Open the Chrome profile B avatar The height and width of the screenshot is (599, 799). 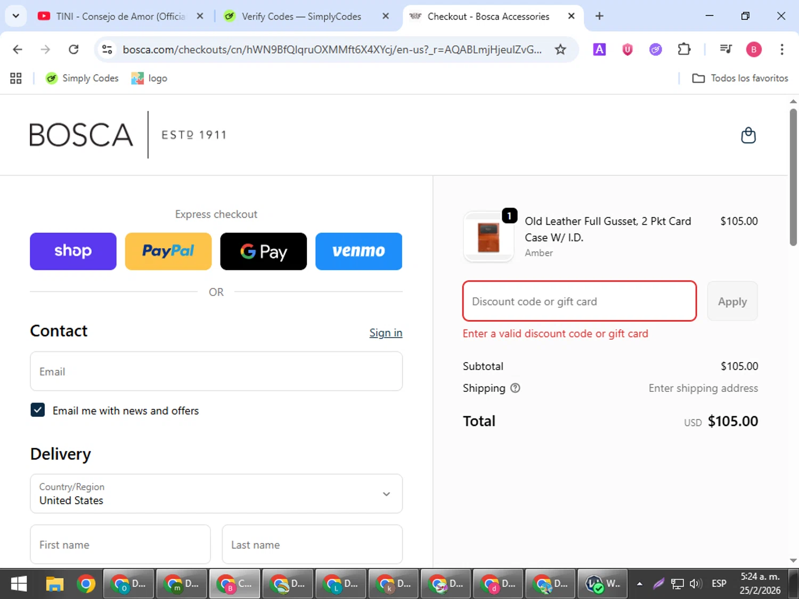point(754,50)
